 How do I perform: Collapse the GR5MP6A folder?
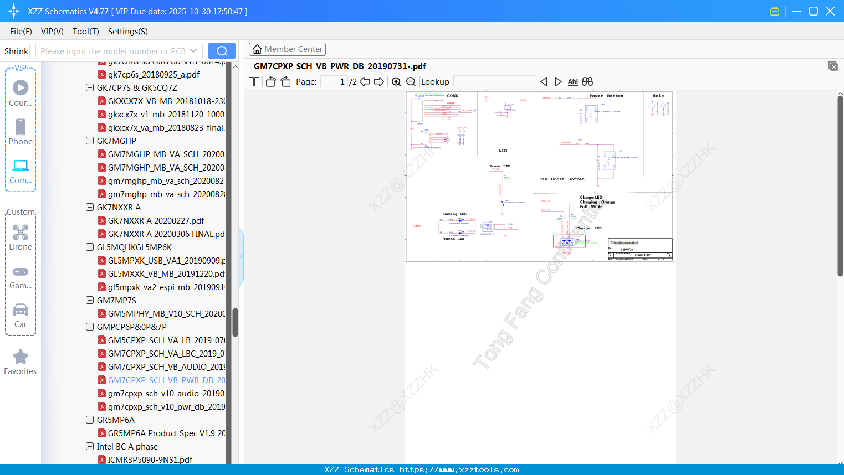pos(90,420)
